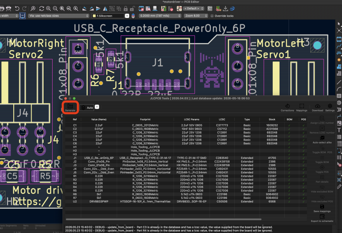Screen dimensions: 342x233
Task: Enable the Override locks checkbox
Action: pyautogui.click(x=212, y=16)
